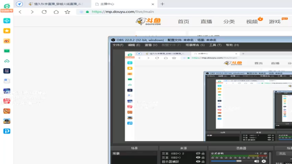Open the green mail icon in sidebar
Screen dimensions: 292x164
pos(7,51)
